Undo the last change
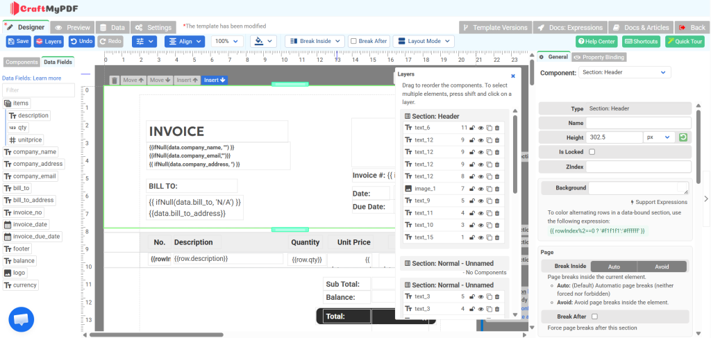Viewport: 711px width, 338px height. [x=82, y=41]
